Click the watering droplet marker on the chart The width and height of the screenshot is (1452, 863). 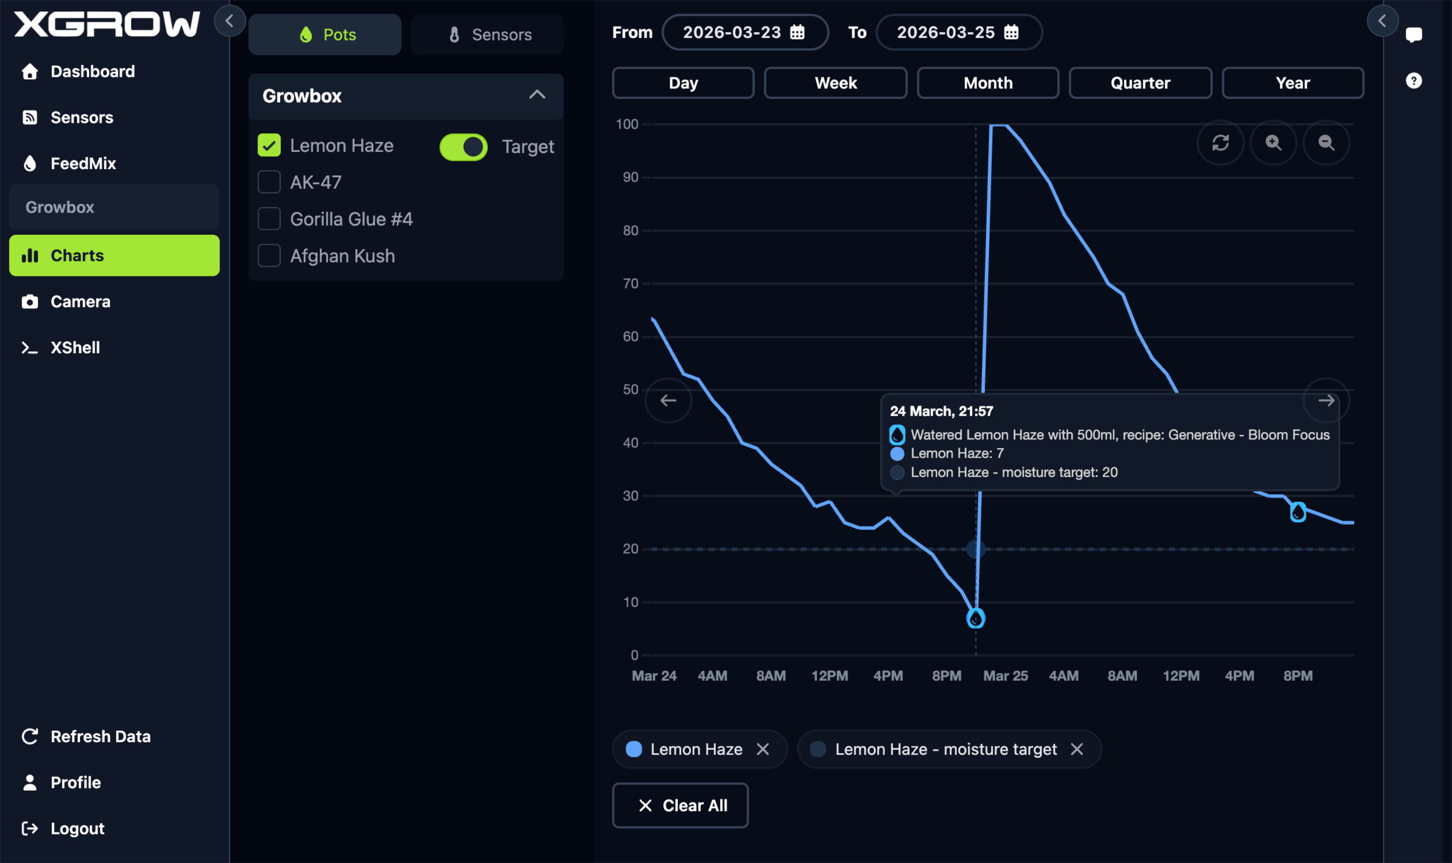coord(976,617)
